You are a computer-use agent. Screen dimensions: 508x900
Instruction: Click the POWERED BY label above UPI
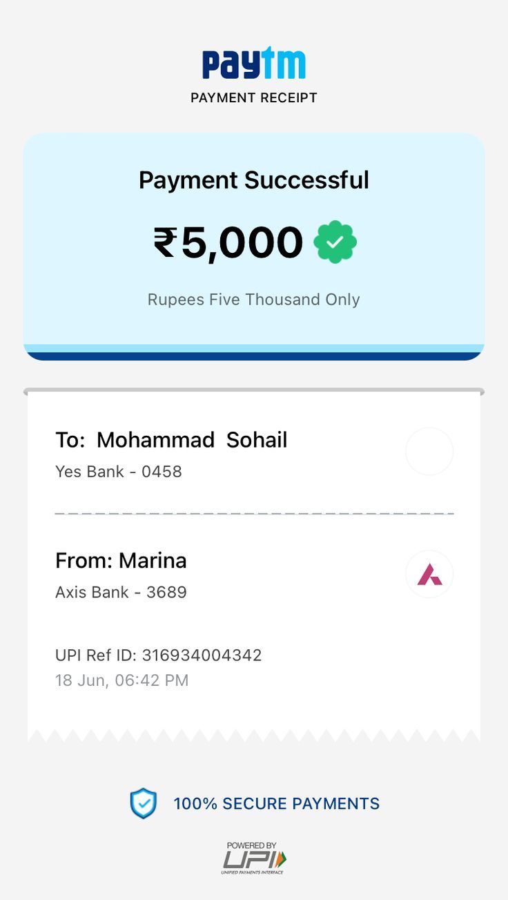251,845
